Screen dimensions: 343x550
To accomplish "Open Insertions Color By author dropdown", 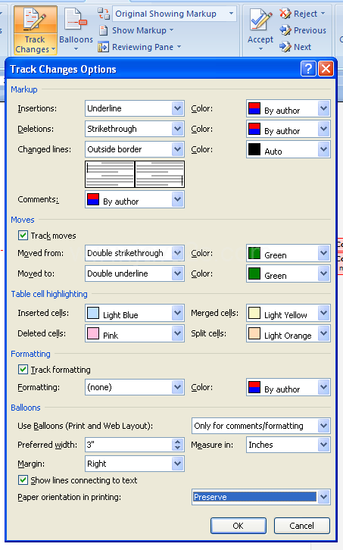I will coord(288,108).
